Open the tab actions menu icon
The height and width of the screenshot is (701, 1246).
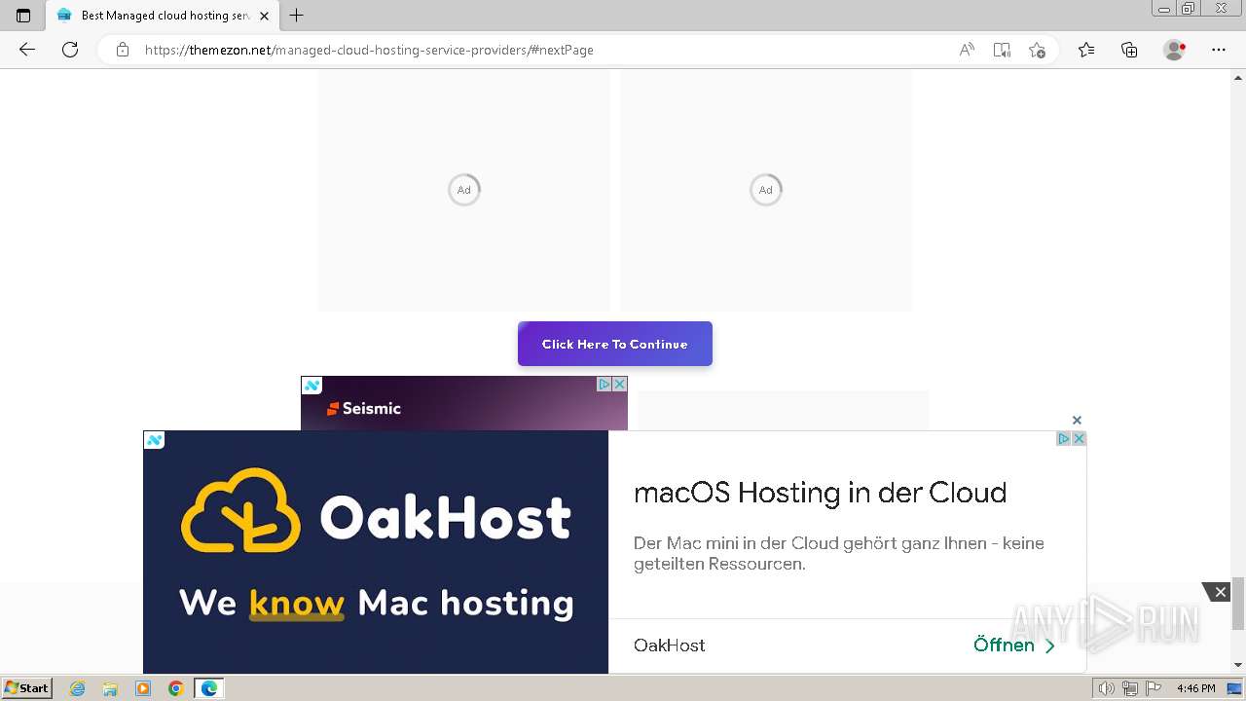[x=23, y=16]
